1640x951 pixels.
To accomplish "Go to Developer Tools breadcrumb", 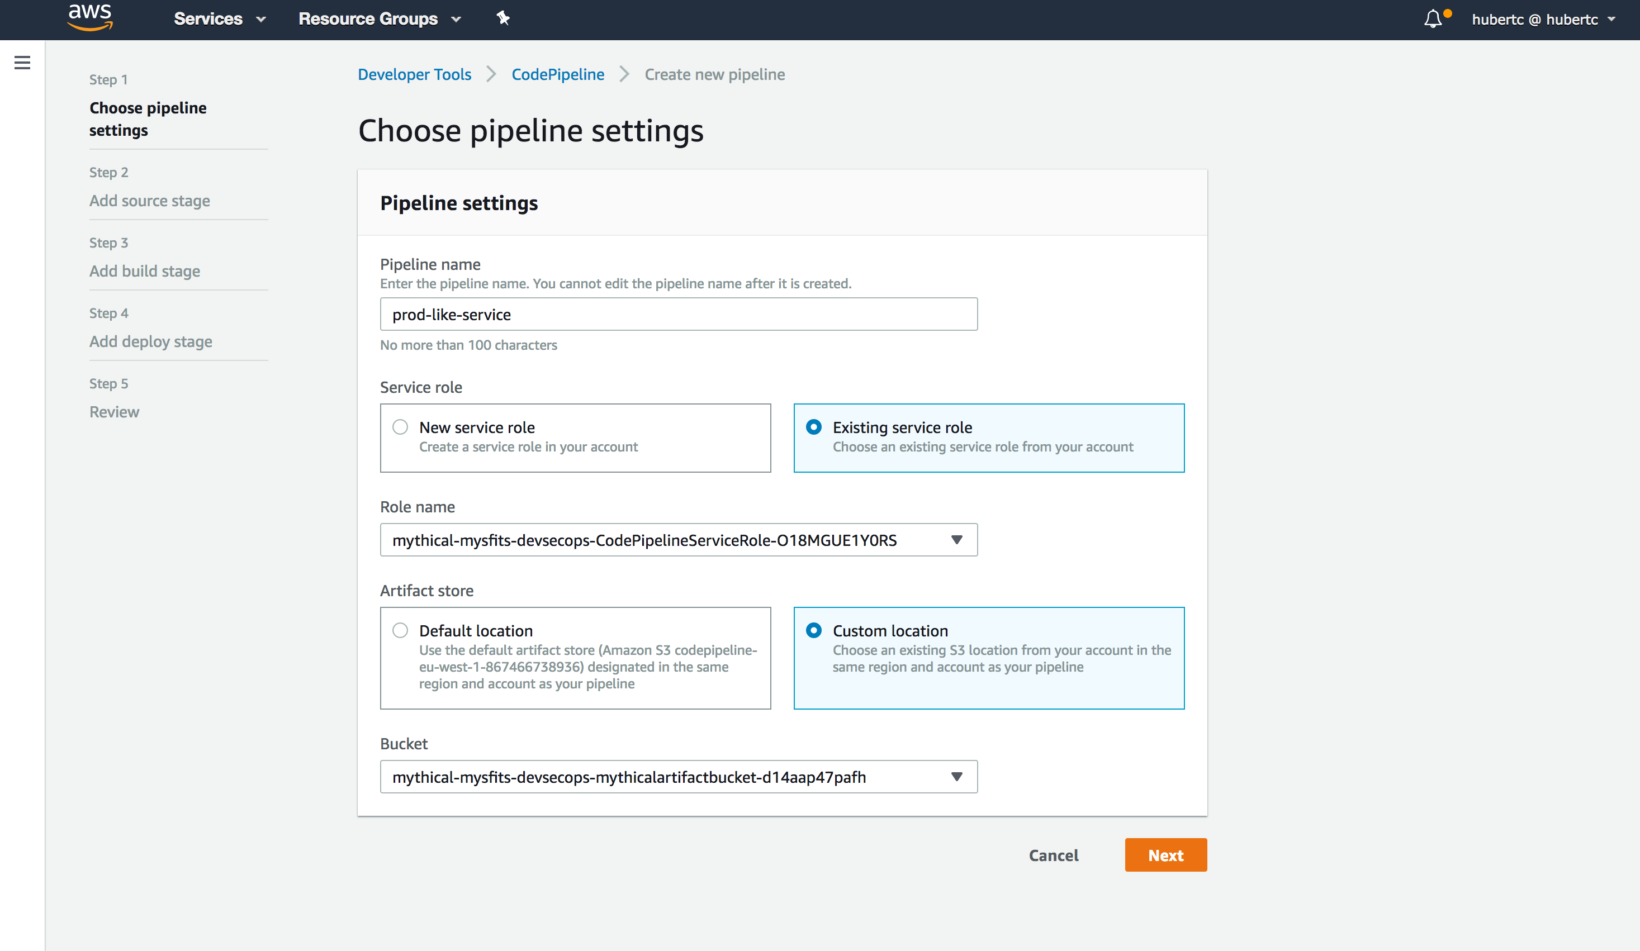I will point(415,75).
